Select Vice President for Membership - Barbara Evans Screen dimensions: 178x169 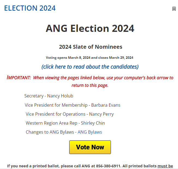tap(73, 105)
